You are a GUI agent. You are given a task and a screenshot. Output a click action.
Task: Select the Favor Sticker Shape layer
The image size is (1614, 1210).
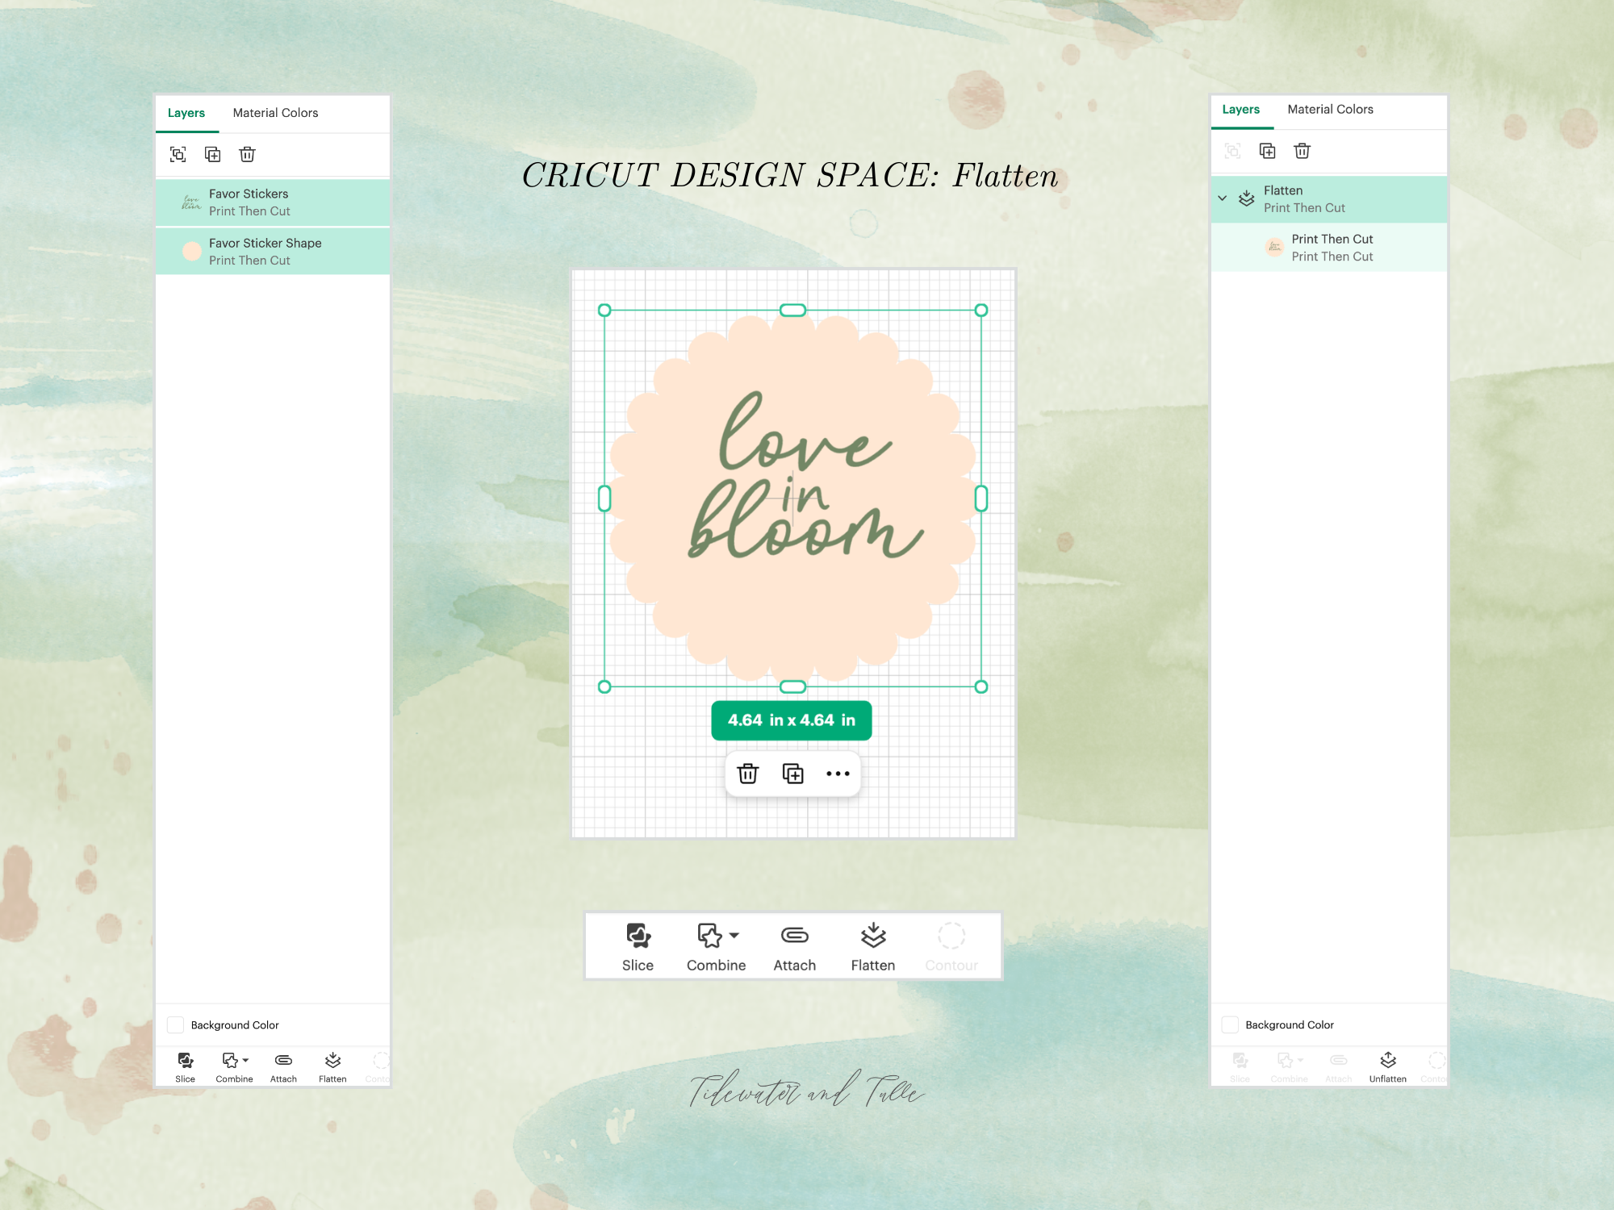(273, 252)
